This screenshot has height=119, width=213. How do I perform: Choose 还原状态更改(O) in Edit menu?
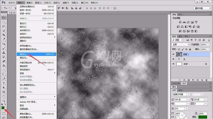36,6
